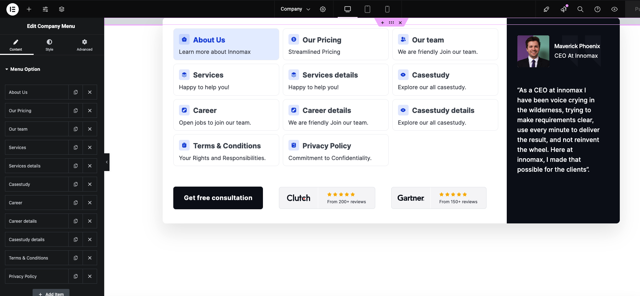Image resolution: width=640 pixels, height=296 pixels.
Task: Switch to tablet responsive view
Action: coord(367,9)
